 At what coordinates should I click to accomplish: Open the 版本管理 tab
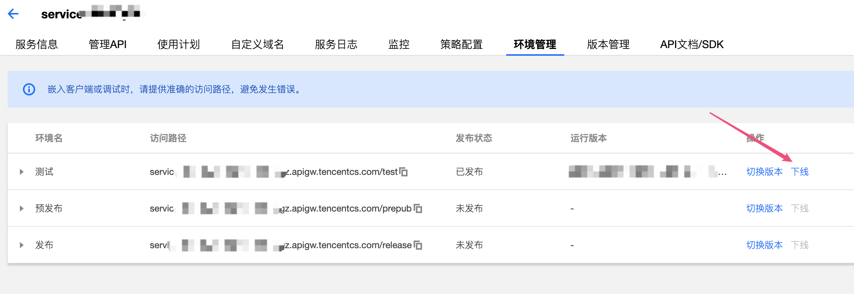tap(608, 44)
